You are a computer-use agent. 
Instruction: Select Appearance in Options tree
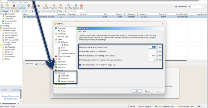tap(62, 64)
